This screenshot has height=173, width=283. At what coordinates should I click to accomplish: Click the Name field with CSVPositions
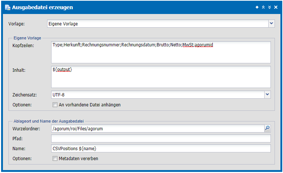(x=161, y=148)
